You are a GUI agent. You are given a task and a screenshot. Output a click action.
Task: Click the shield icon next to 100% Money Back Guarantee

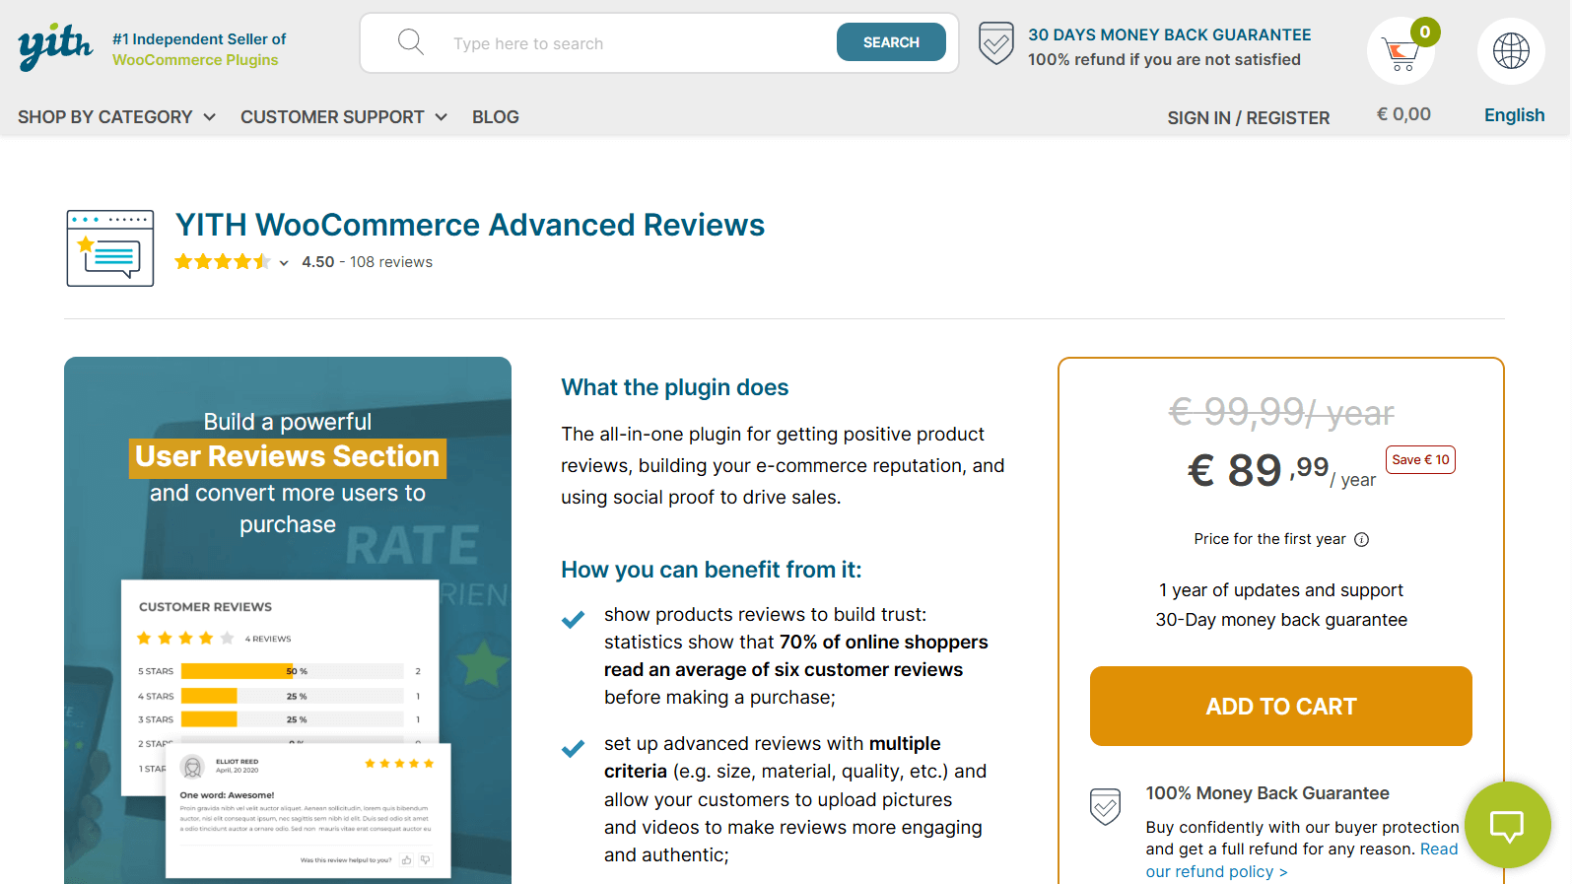(1106, 806)
